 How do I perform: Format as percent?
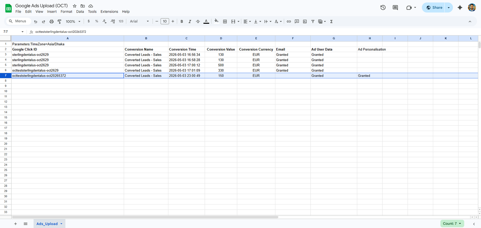(97, 21)
